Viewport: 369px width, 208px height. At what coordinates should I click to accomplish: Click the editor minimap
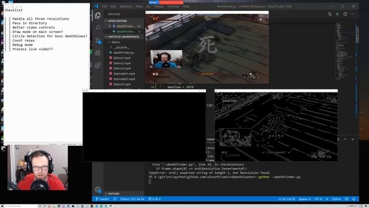pyautogui.click(x=345, y=52)
